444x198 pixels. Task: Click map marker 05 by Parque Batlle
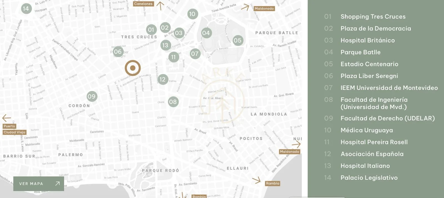point(238,40)
